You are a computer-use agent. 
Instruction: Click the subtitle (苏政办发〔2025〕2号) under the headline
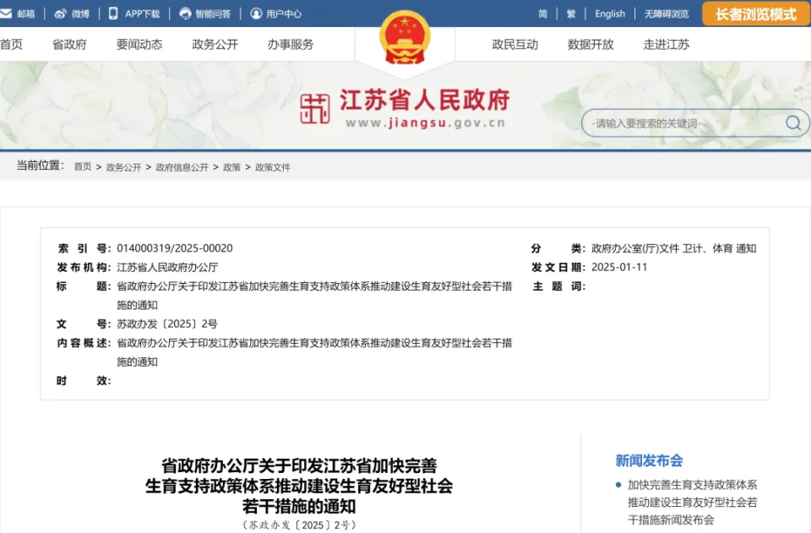tap(299, 525)
